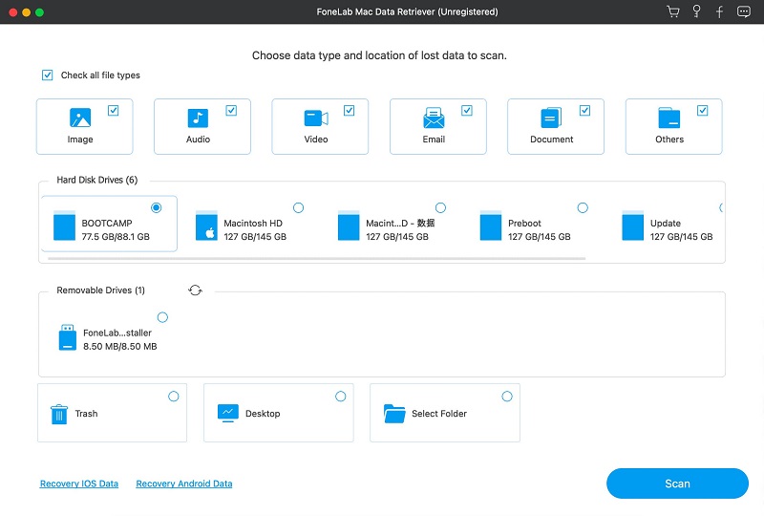Viewport: 764px width, 516px height.
Task: Click the Desktop label
Action: pyautogui.click(x=263, y=414)
